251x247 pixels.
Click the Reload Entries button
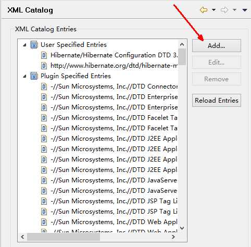[217, 101]
